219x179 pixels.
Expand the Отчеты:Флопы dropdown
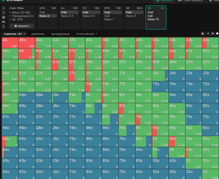[87, 34]
